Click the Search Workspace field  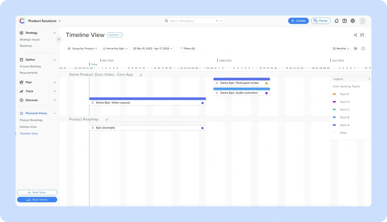coord(194,21)
